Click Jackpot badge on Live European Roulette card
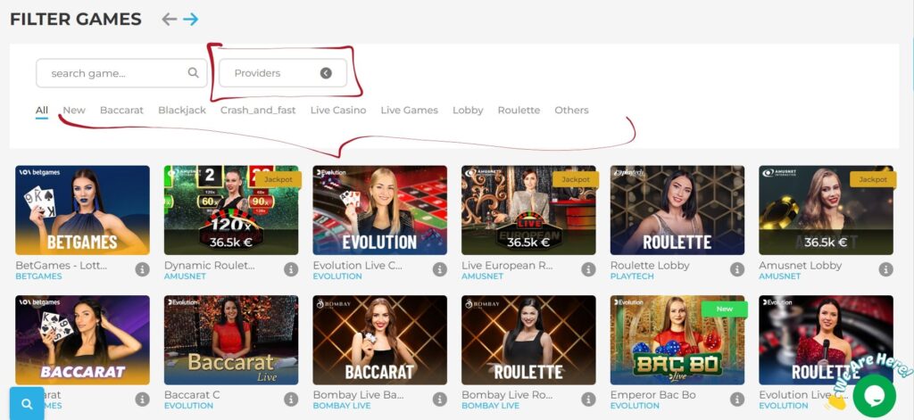914x420 pixels. pyautogui.click(x=576, y=179)
